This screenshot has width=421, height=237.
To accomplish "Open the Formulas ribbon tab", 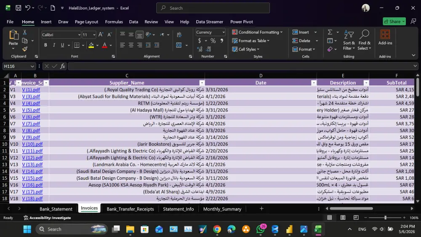I will [x=114, y=22].
